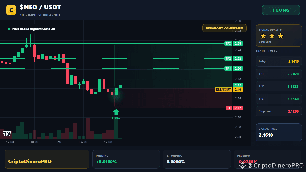Click the TP1 2.20 price tag
Screen dimensions: 306x172
tap(234, 69)
